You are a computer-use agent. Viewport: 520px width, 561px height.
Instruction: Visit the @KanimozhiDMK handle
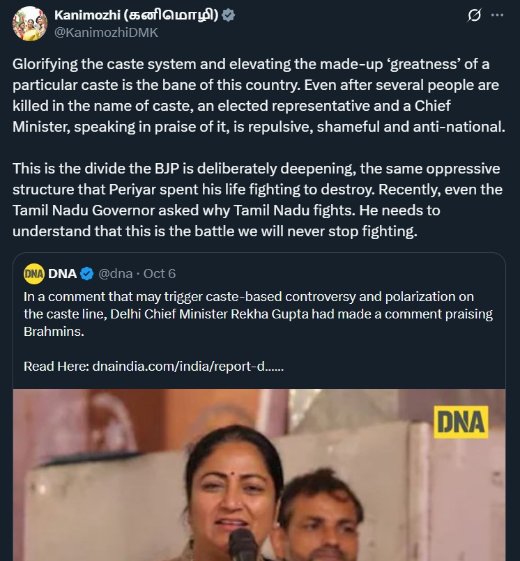(x=106, y=31)
